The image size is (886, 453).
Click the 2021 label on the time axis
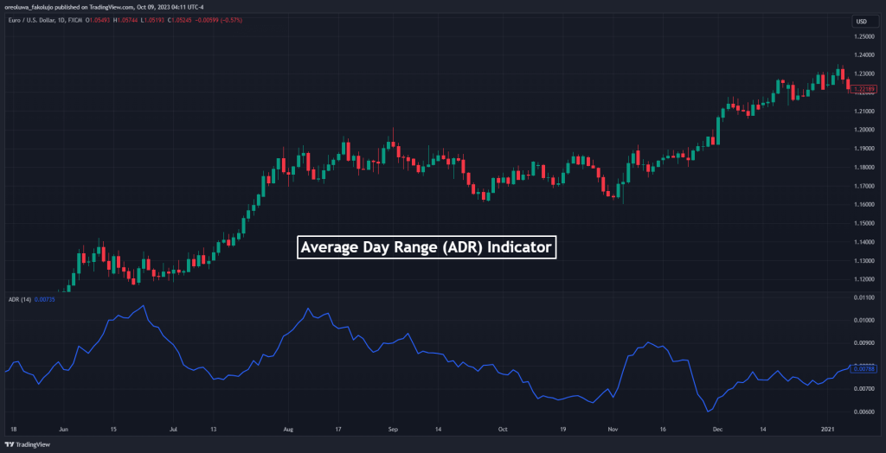tap(830, 428)
